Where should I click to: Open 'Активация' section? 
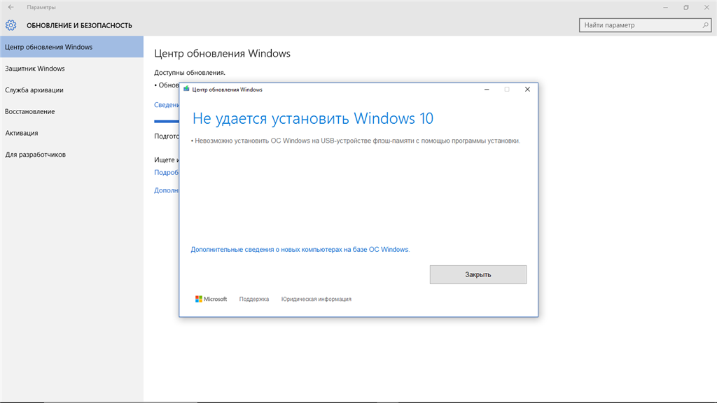(x=72, y=133)
